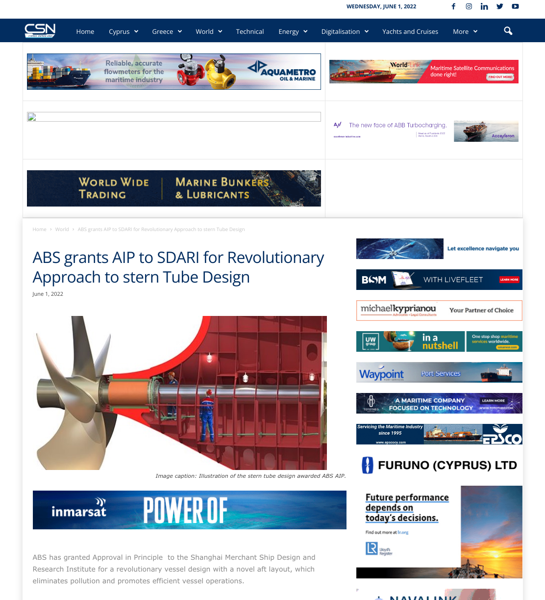Click the date June 1, 2022 under title

click(x=48, y=294)
